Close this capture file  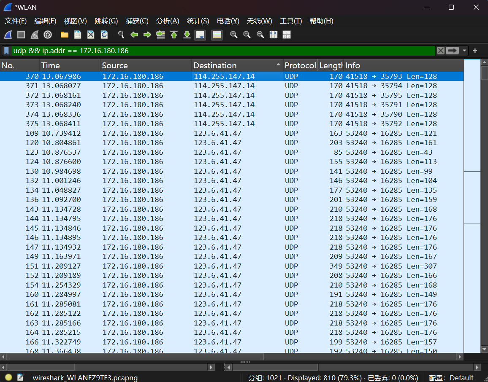click(x=91, y=35)
